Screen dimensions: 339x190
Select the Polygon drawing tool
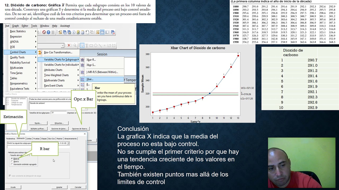[x=109, y=45]
